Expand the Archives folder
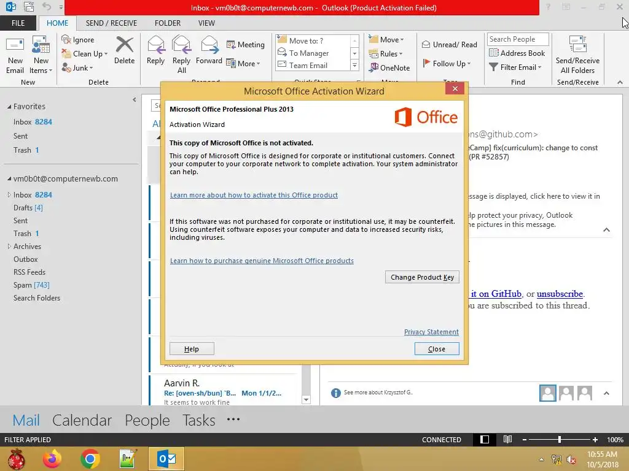This screenshot has height=471, width=629. click(9, 247)
